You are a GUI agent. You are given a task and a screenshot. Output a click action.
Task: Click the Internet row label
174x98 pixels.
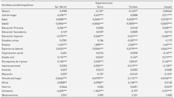tap(6, 87)
